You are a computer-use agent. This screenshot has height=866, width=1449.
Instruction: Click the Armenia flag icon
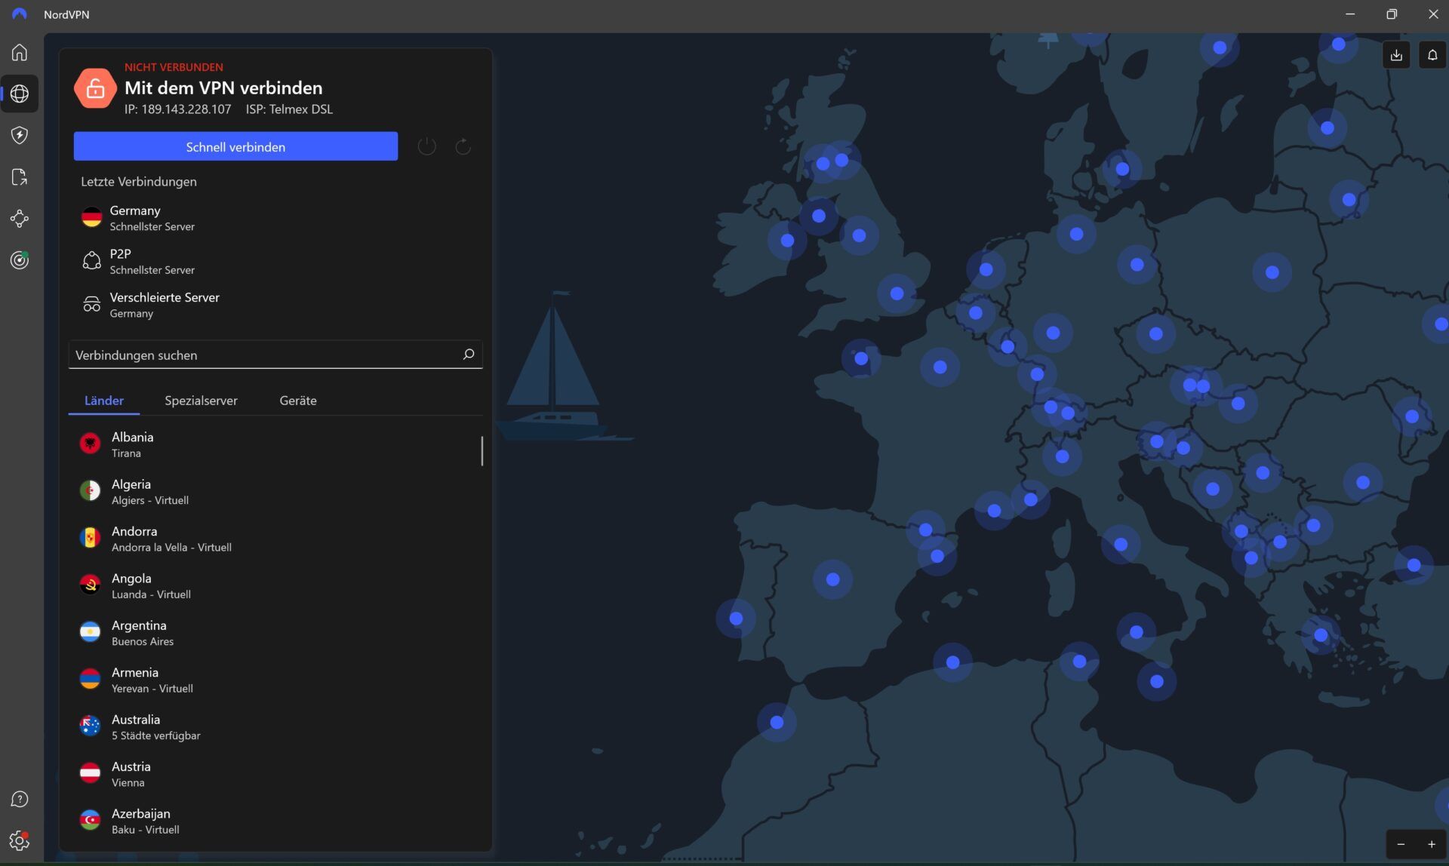(90, 679)
